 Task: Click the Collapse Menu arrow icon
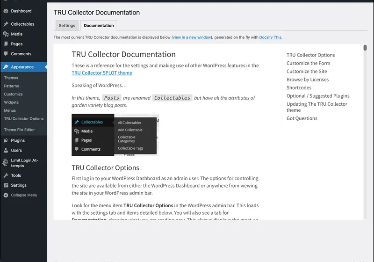(6, 195)
